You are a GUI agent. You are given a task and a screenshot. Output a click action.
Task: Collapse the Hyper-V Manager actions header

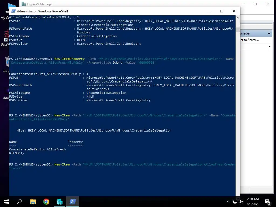pos(269,33)
